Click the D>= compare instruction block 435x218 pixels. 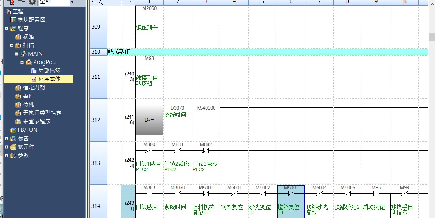pyautogui.click(x=149, y=120)
